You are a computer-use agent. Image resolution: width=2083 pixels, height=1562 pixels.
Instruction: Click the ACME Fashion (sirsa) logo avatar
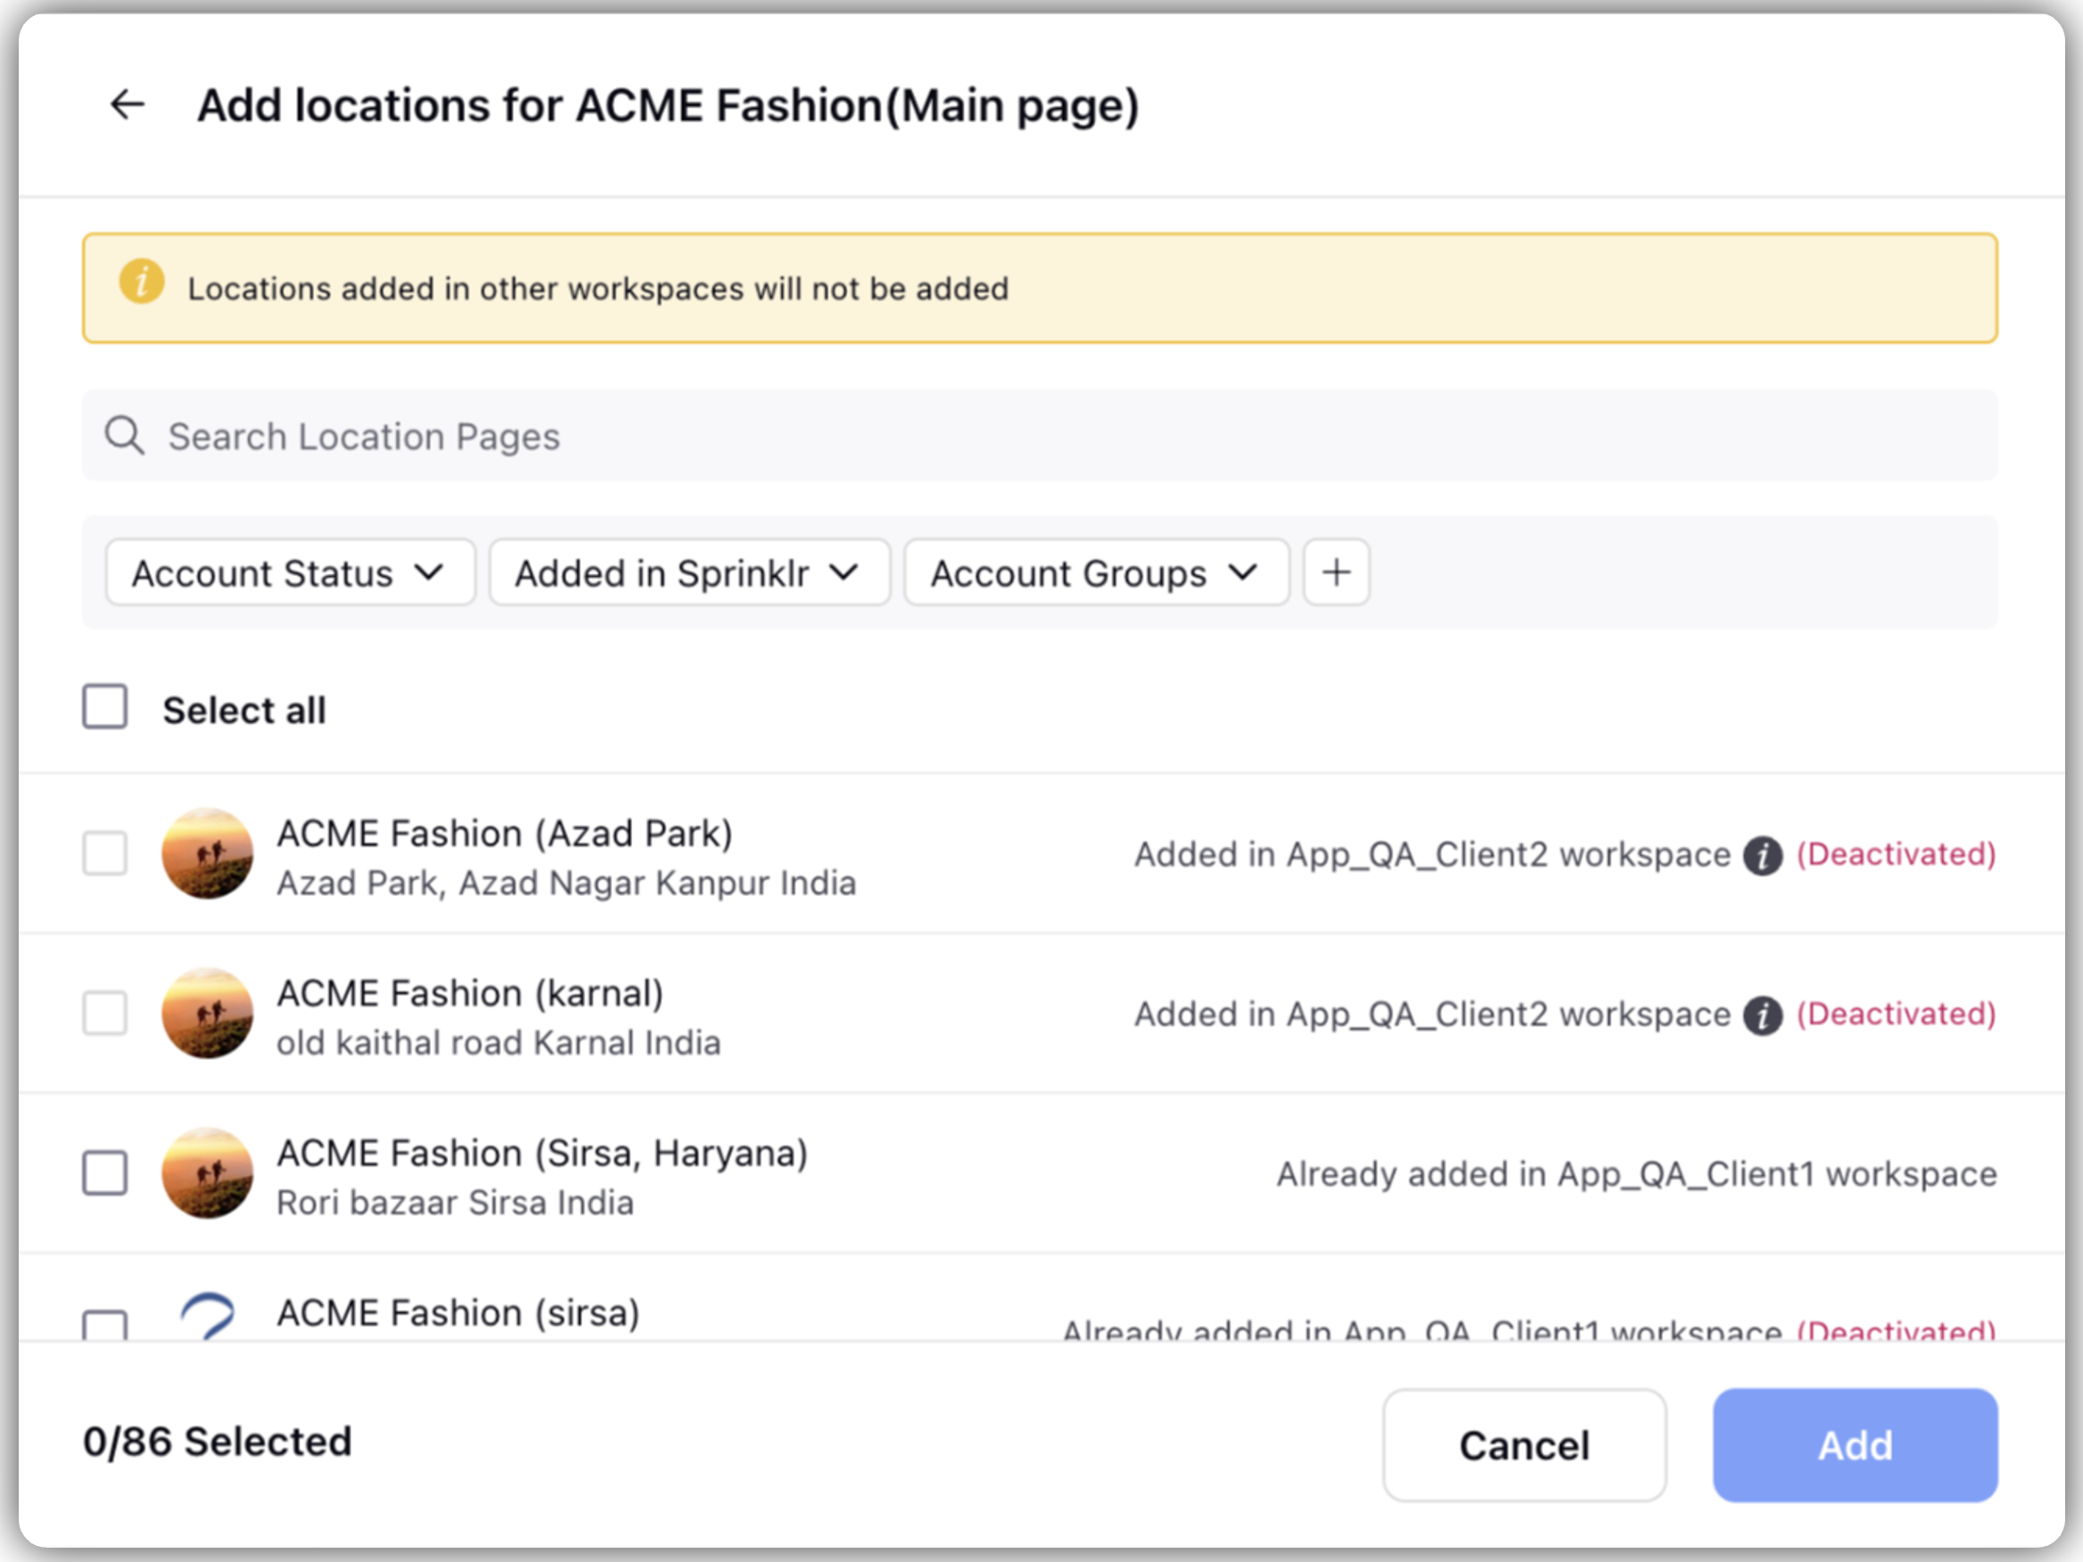pyautogui.click(x=207, y=1316)
